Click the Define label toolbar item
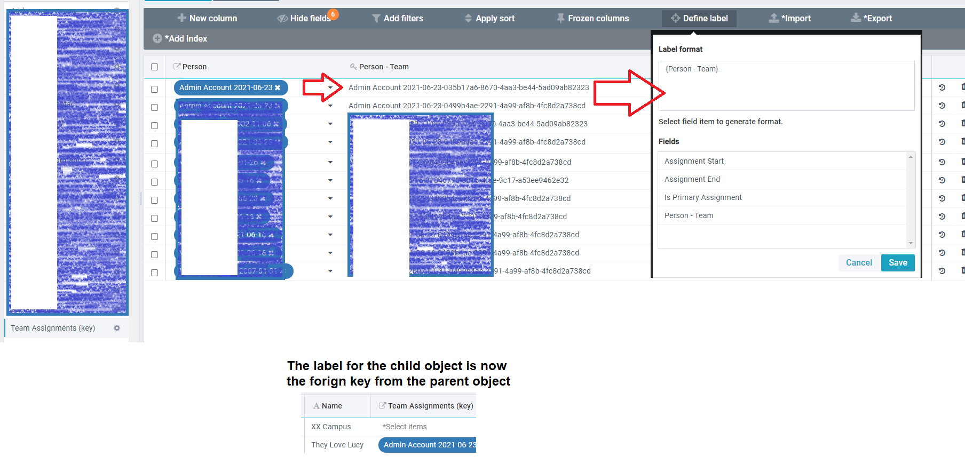This screenshot has height=465, width=965. [x=699, y=18]
